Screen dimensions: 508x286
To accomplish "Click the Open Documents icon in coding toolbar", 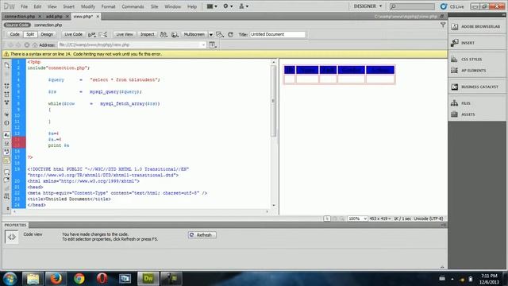I will pyautogui.click(x=7, y=65).
